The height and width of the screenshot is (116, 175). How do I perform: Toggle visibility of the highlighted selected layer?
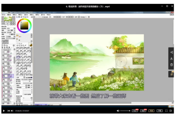[4, 75]
